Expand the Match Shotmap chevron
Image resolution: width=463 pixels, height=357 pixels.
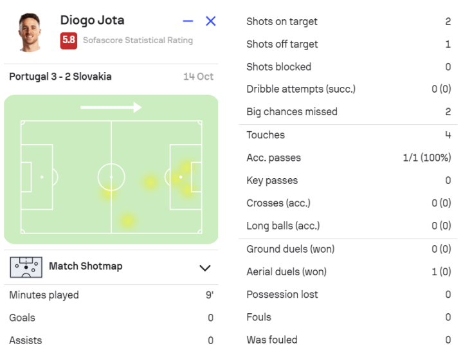coord(204,268)
